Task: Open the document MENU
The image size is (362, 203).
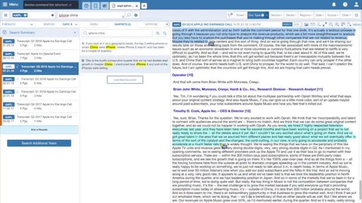Action: 357,25
